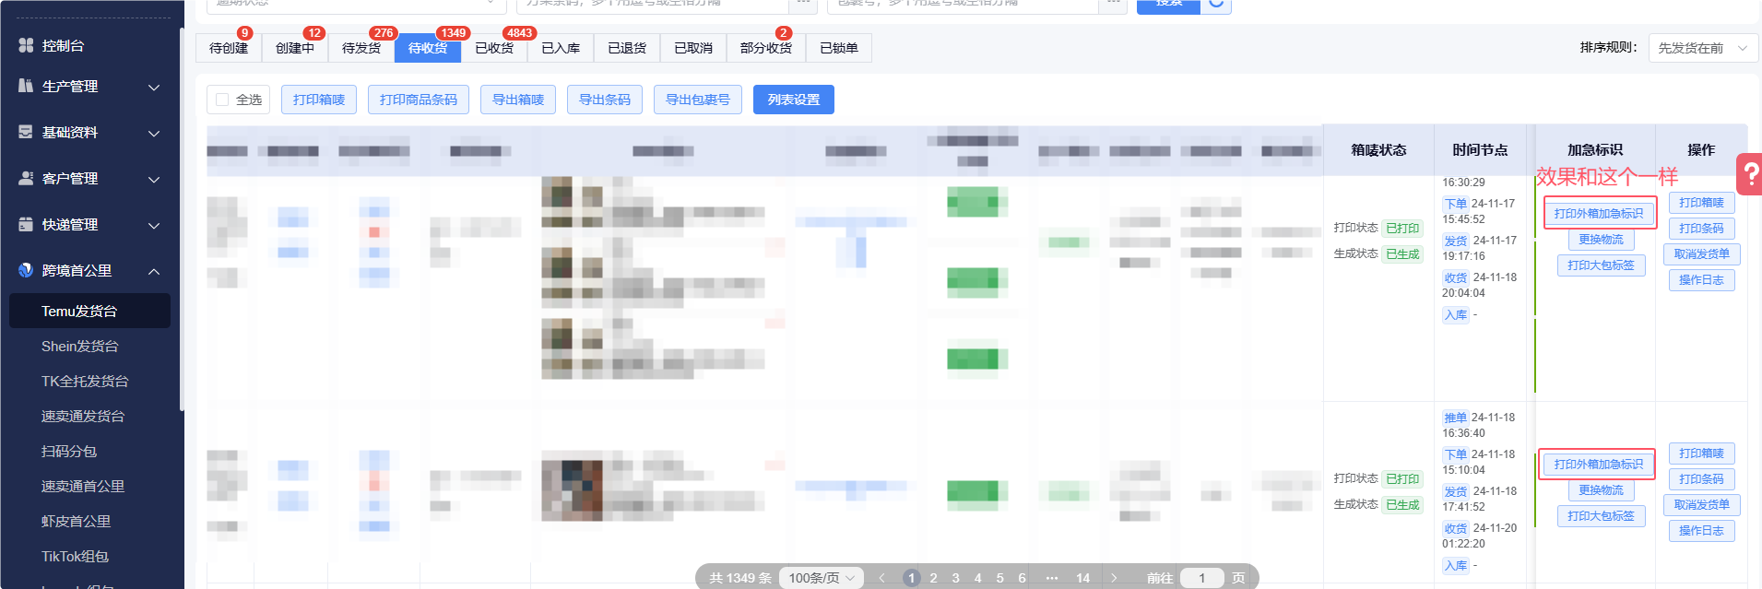This screenshot has height=589, width=1762.
Task: Click the 打印商品条码 button
Action: click(x=419, y=100)
